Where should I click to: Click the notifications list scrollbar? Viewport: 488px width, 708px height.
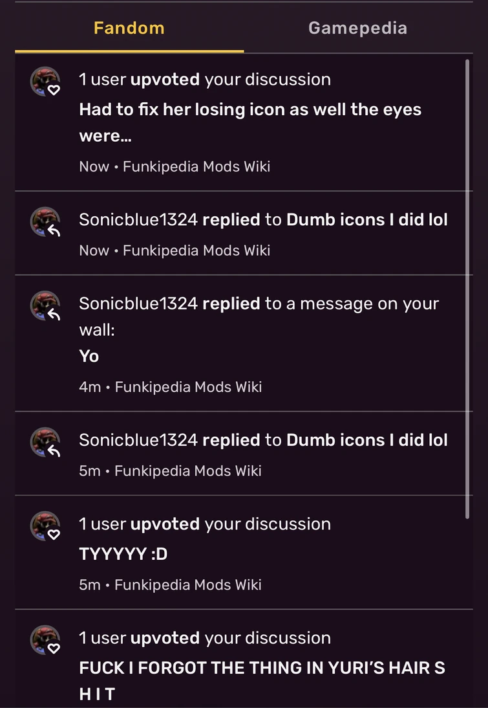(x=468, y=288)
